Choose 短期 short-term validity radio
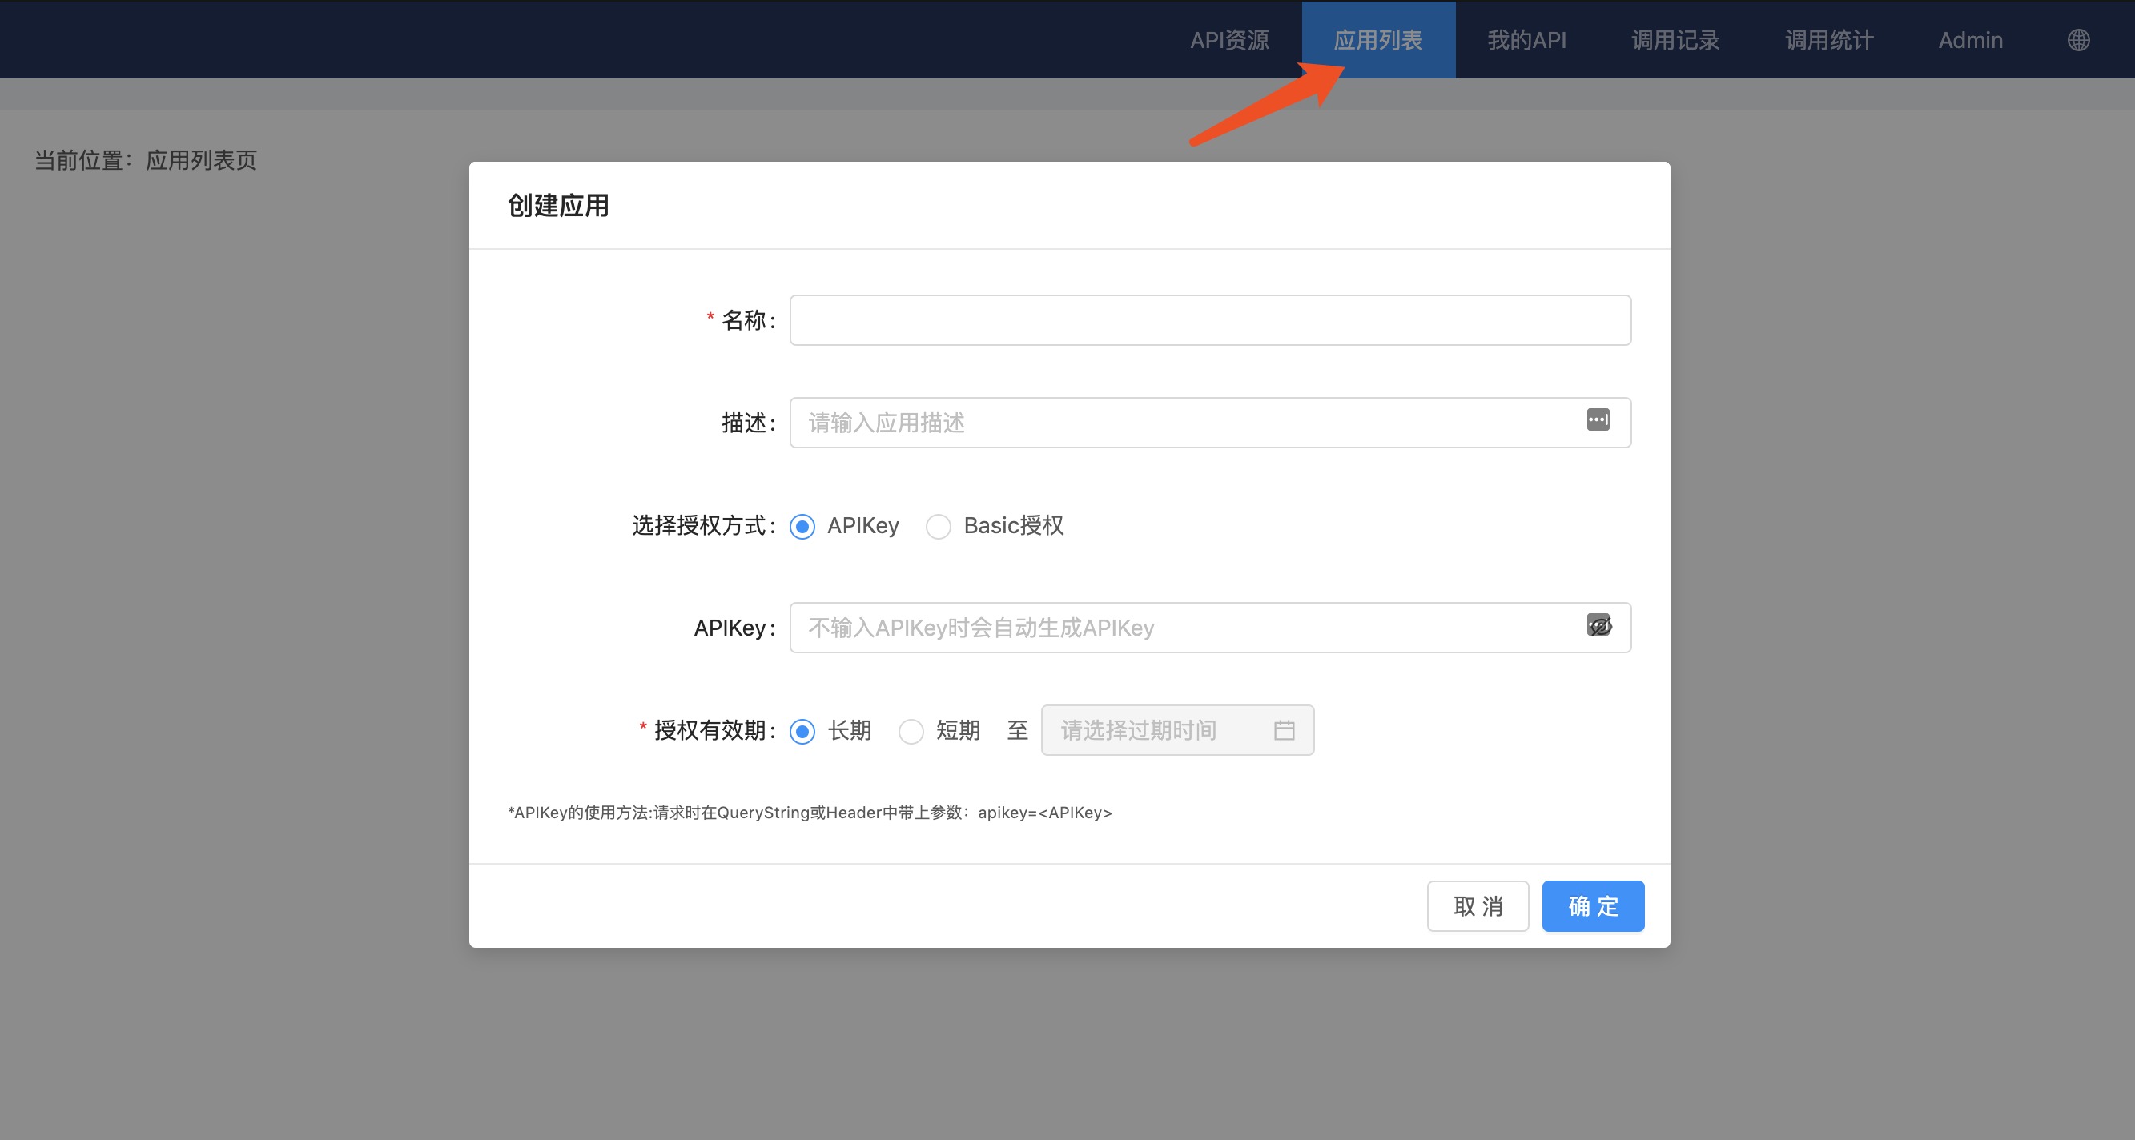Viewport: 2135px width, 1140px height. (911, 731)
